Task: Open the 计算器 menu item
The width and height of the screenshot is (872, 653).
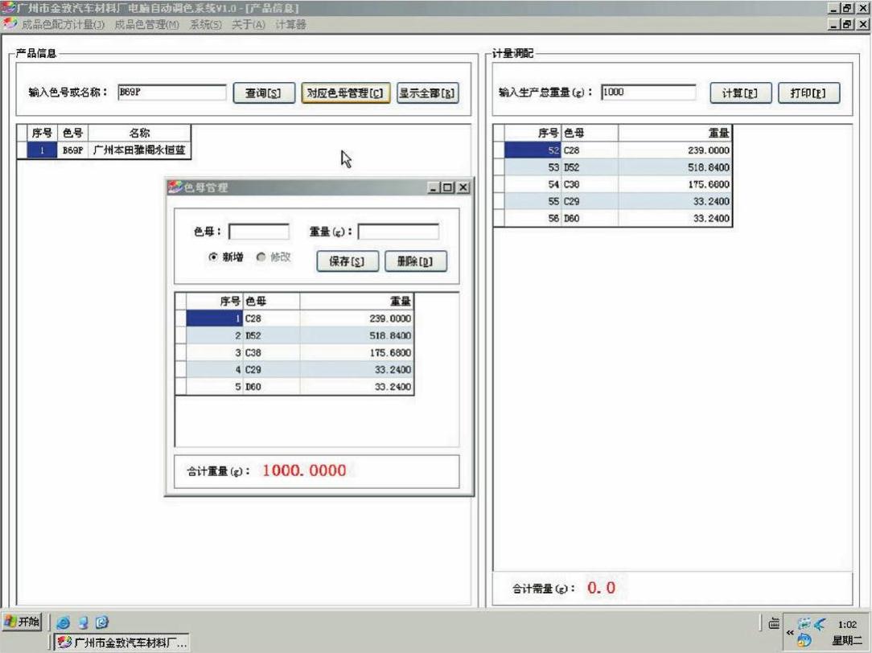Action: click(x=290, y=24)
